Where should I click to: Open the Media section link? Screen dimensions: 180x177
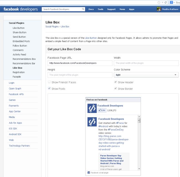click(12, 117)
